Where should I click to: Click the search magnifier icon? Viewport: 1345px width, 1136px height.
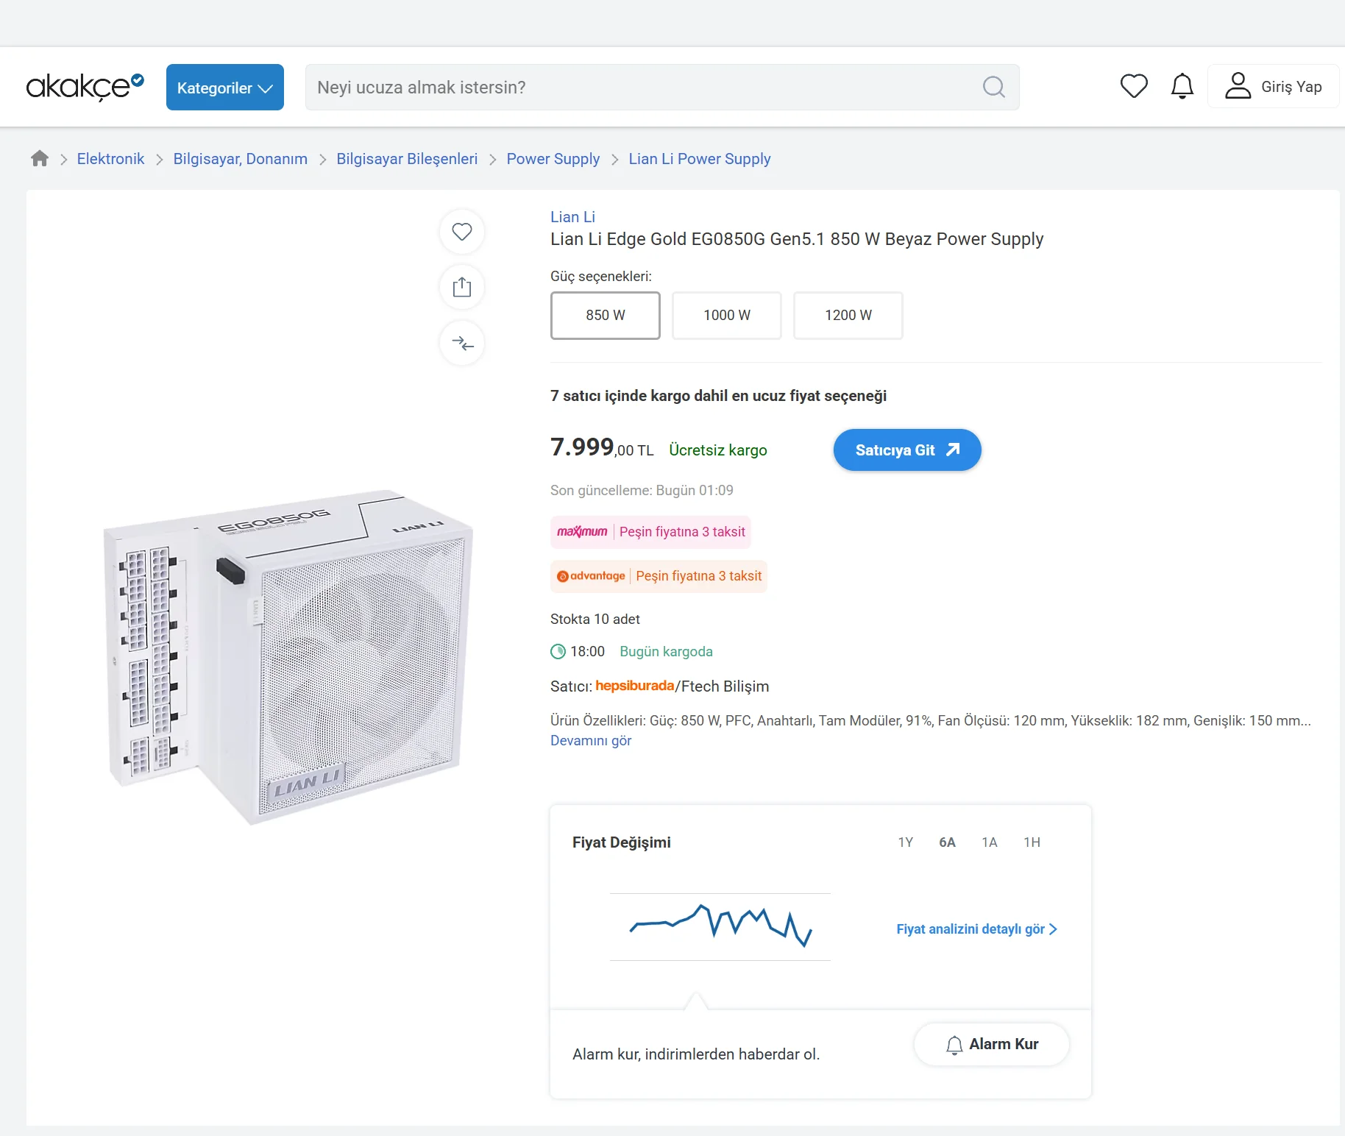tap(994, 88)
